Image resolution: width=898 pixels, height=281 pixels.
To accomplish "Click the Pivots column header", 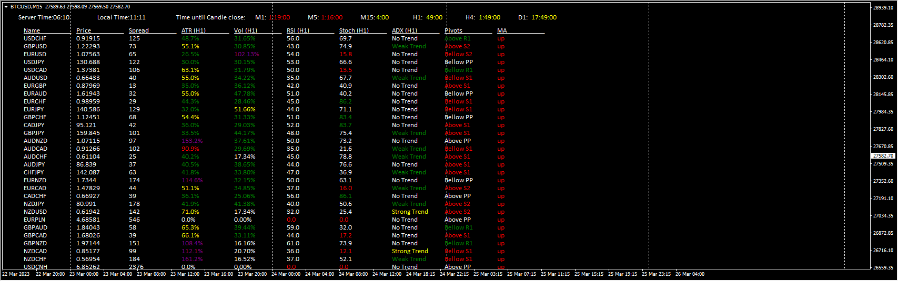I will point(453,30).
